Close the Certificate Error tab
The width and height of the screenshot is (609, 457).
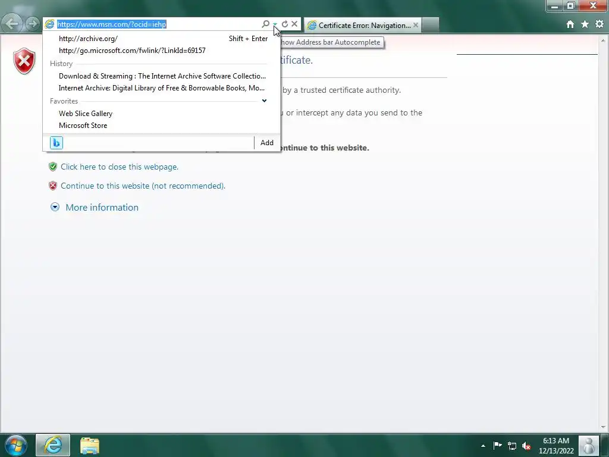(x=416, y=25)
